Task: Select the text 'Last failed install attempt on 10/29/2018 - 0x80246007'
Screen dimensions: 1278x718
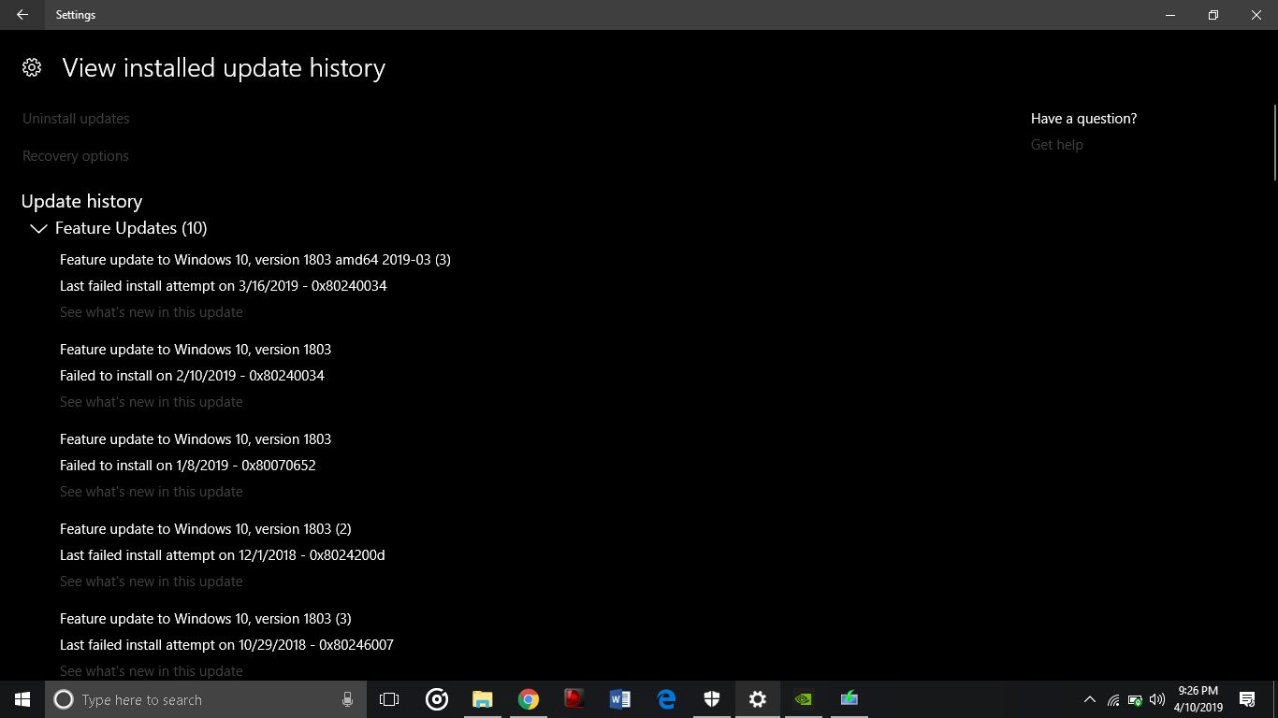Action: click(226, 645)
